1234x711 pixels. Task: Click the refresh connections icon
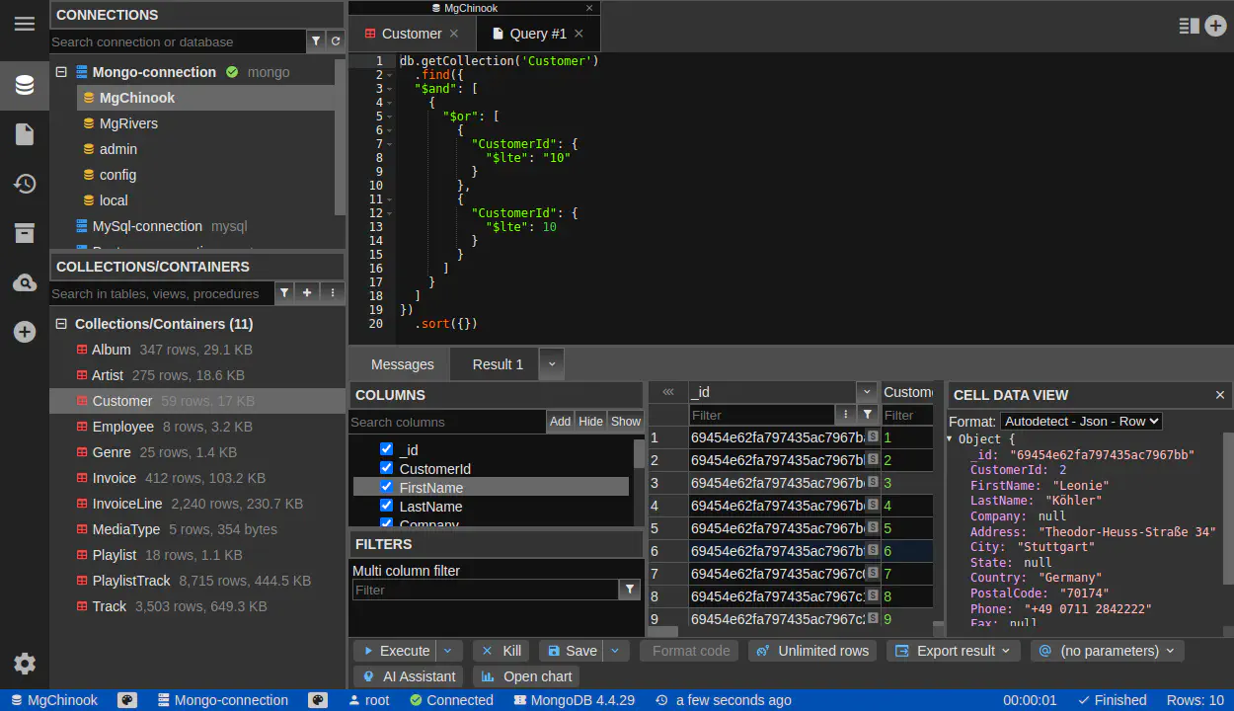(x=336, y=41)
